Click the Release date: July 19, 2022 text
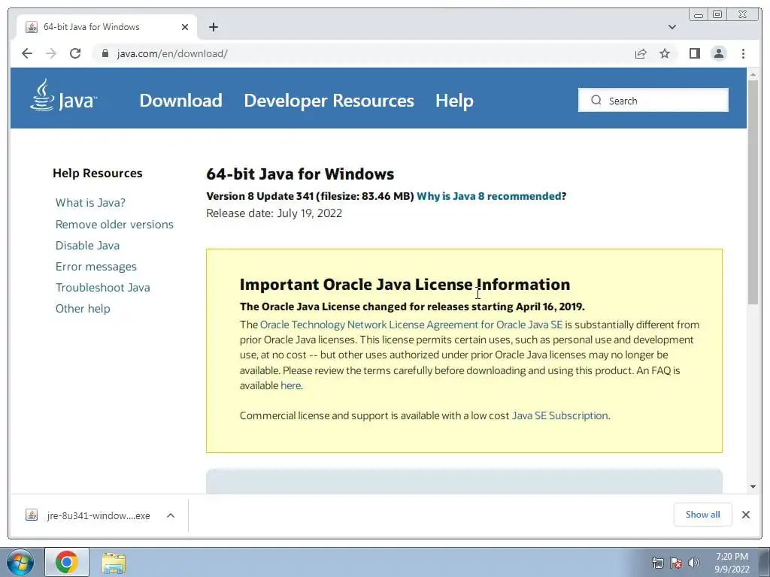Image resolution: width=770 pixels, height=577 pixels. coord(274,213)
